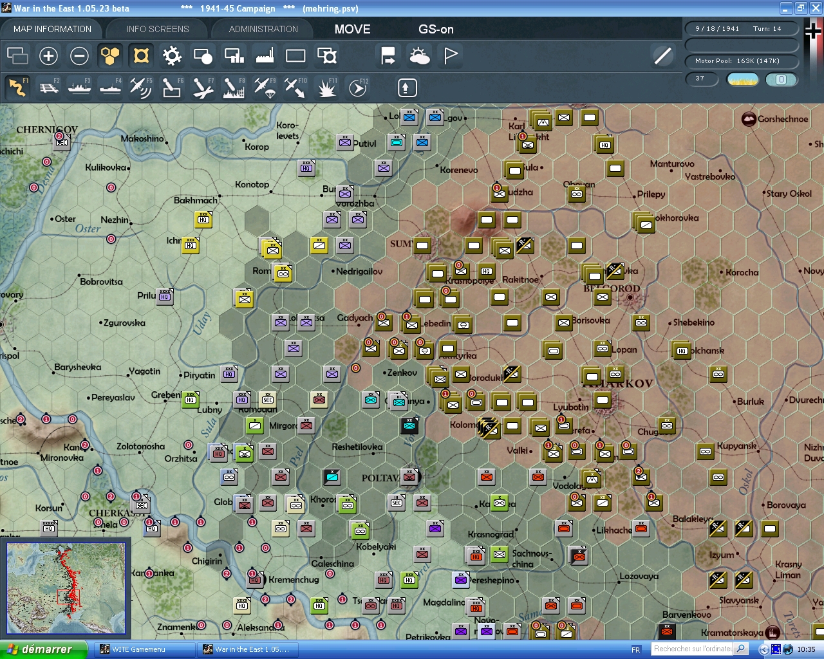Click the minimap overview thumbnail
Viewport: 824px width, 659px height.
[x=66, y=589]
